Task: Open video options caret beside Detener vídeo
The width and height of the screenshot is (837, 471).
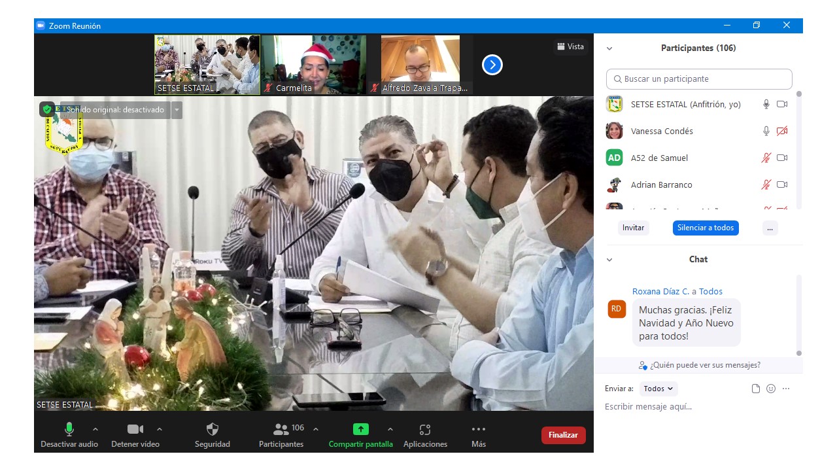Action: (160, 429)
